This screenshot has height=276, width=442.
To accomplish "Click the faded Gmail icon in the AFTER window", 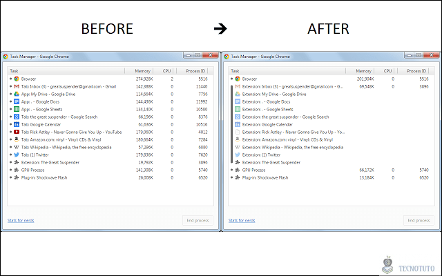I will click(238, 86).
